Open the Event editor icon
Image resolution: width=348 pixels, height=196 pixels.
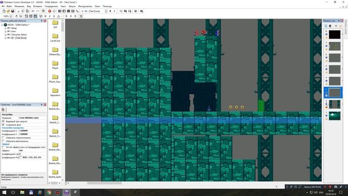click(x=69, y=11)
